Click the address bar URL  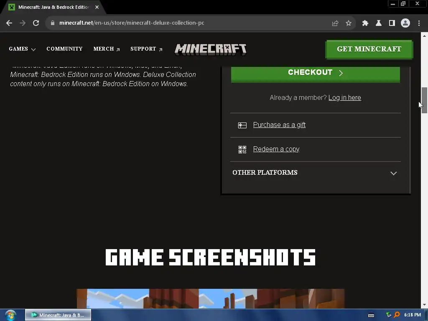coord(132,23)
